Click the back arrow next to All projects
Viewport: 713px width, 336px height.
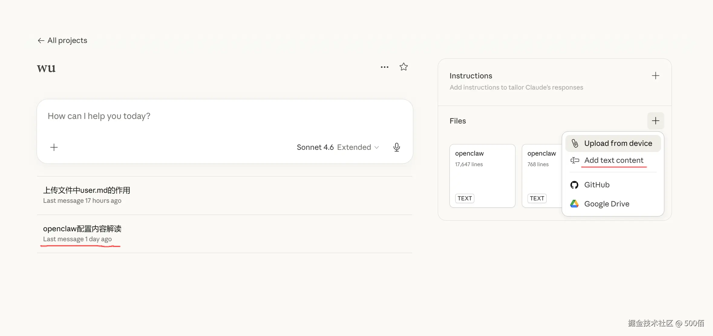pyautogui.click(x=41, y=41)
